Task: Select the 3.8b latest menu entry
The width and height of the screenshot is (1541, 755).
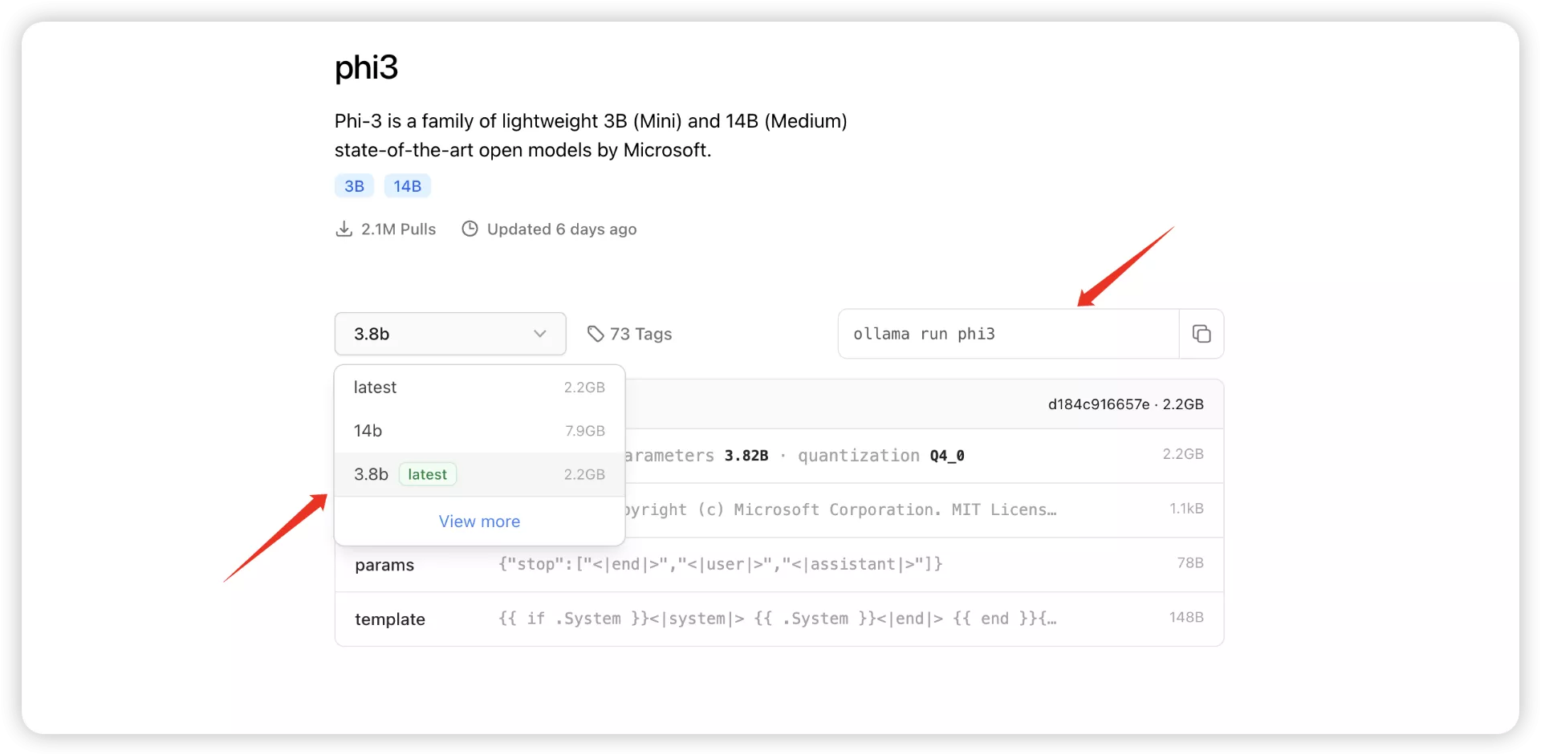Action: coord(479,474)
